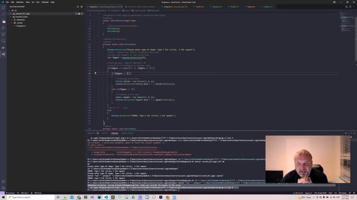Open the Run menu
This screenshot has width=357, height=200.
tap(38, 2)
